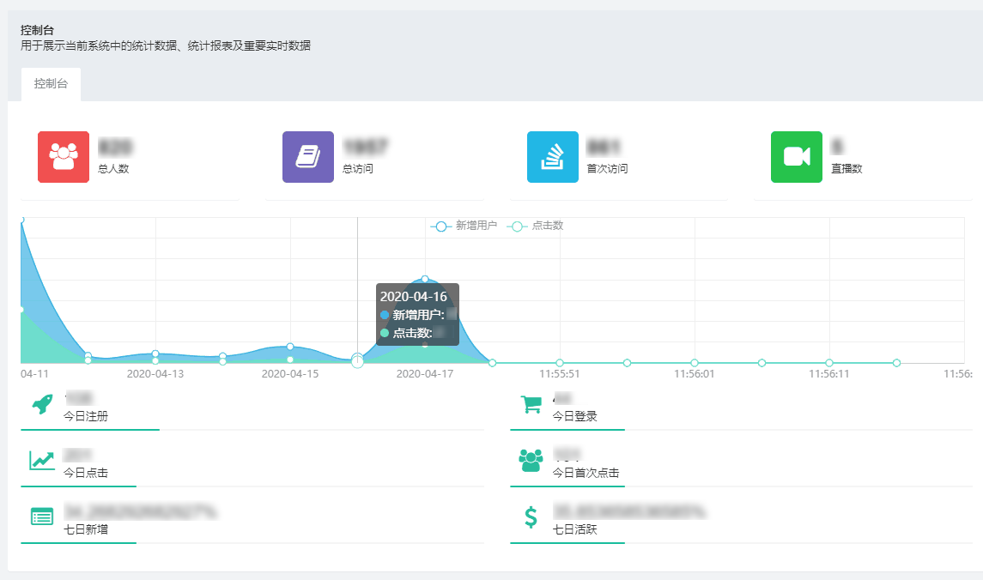Click the 2020-04-13 label on chart axis
Viewport: 983px width, 580px height.
[x=155, y=374]
